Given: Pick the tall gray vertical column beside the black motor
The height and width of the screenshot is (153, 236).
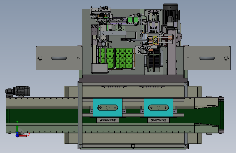Looking at the screenshot, I should coord(172,52).
